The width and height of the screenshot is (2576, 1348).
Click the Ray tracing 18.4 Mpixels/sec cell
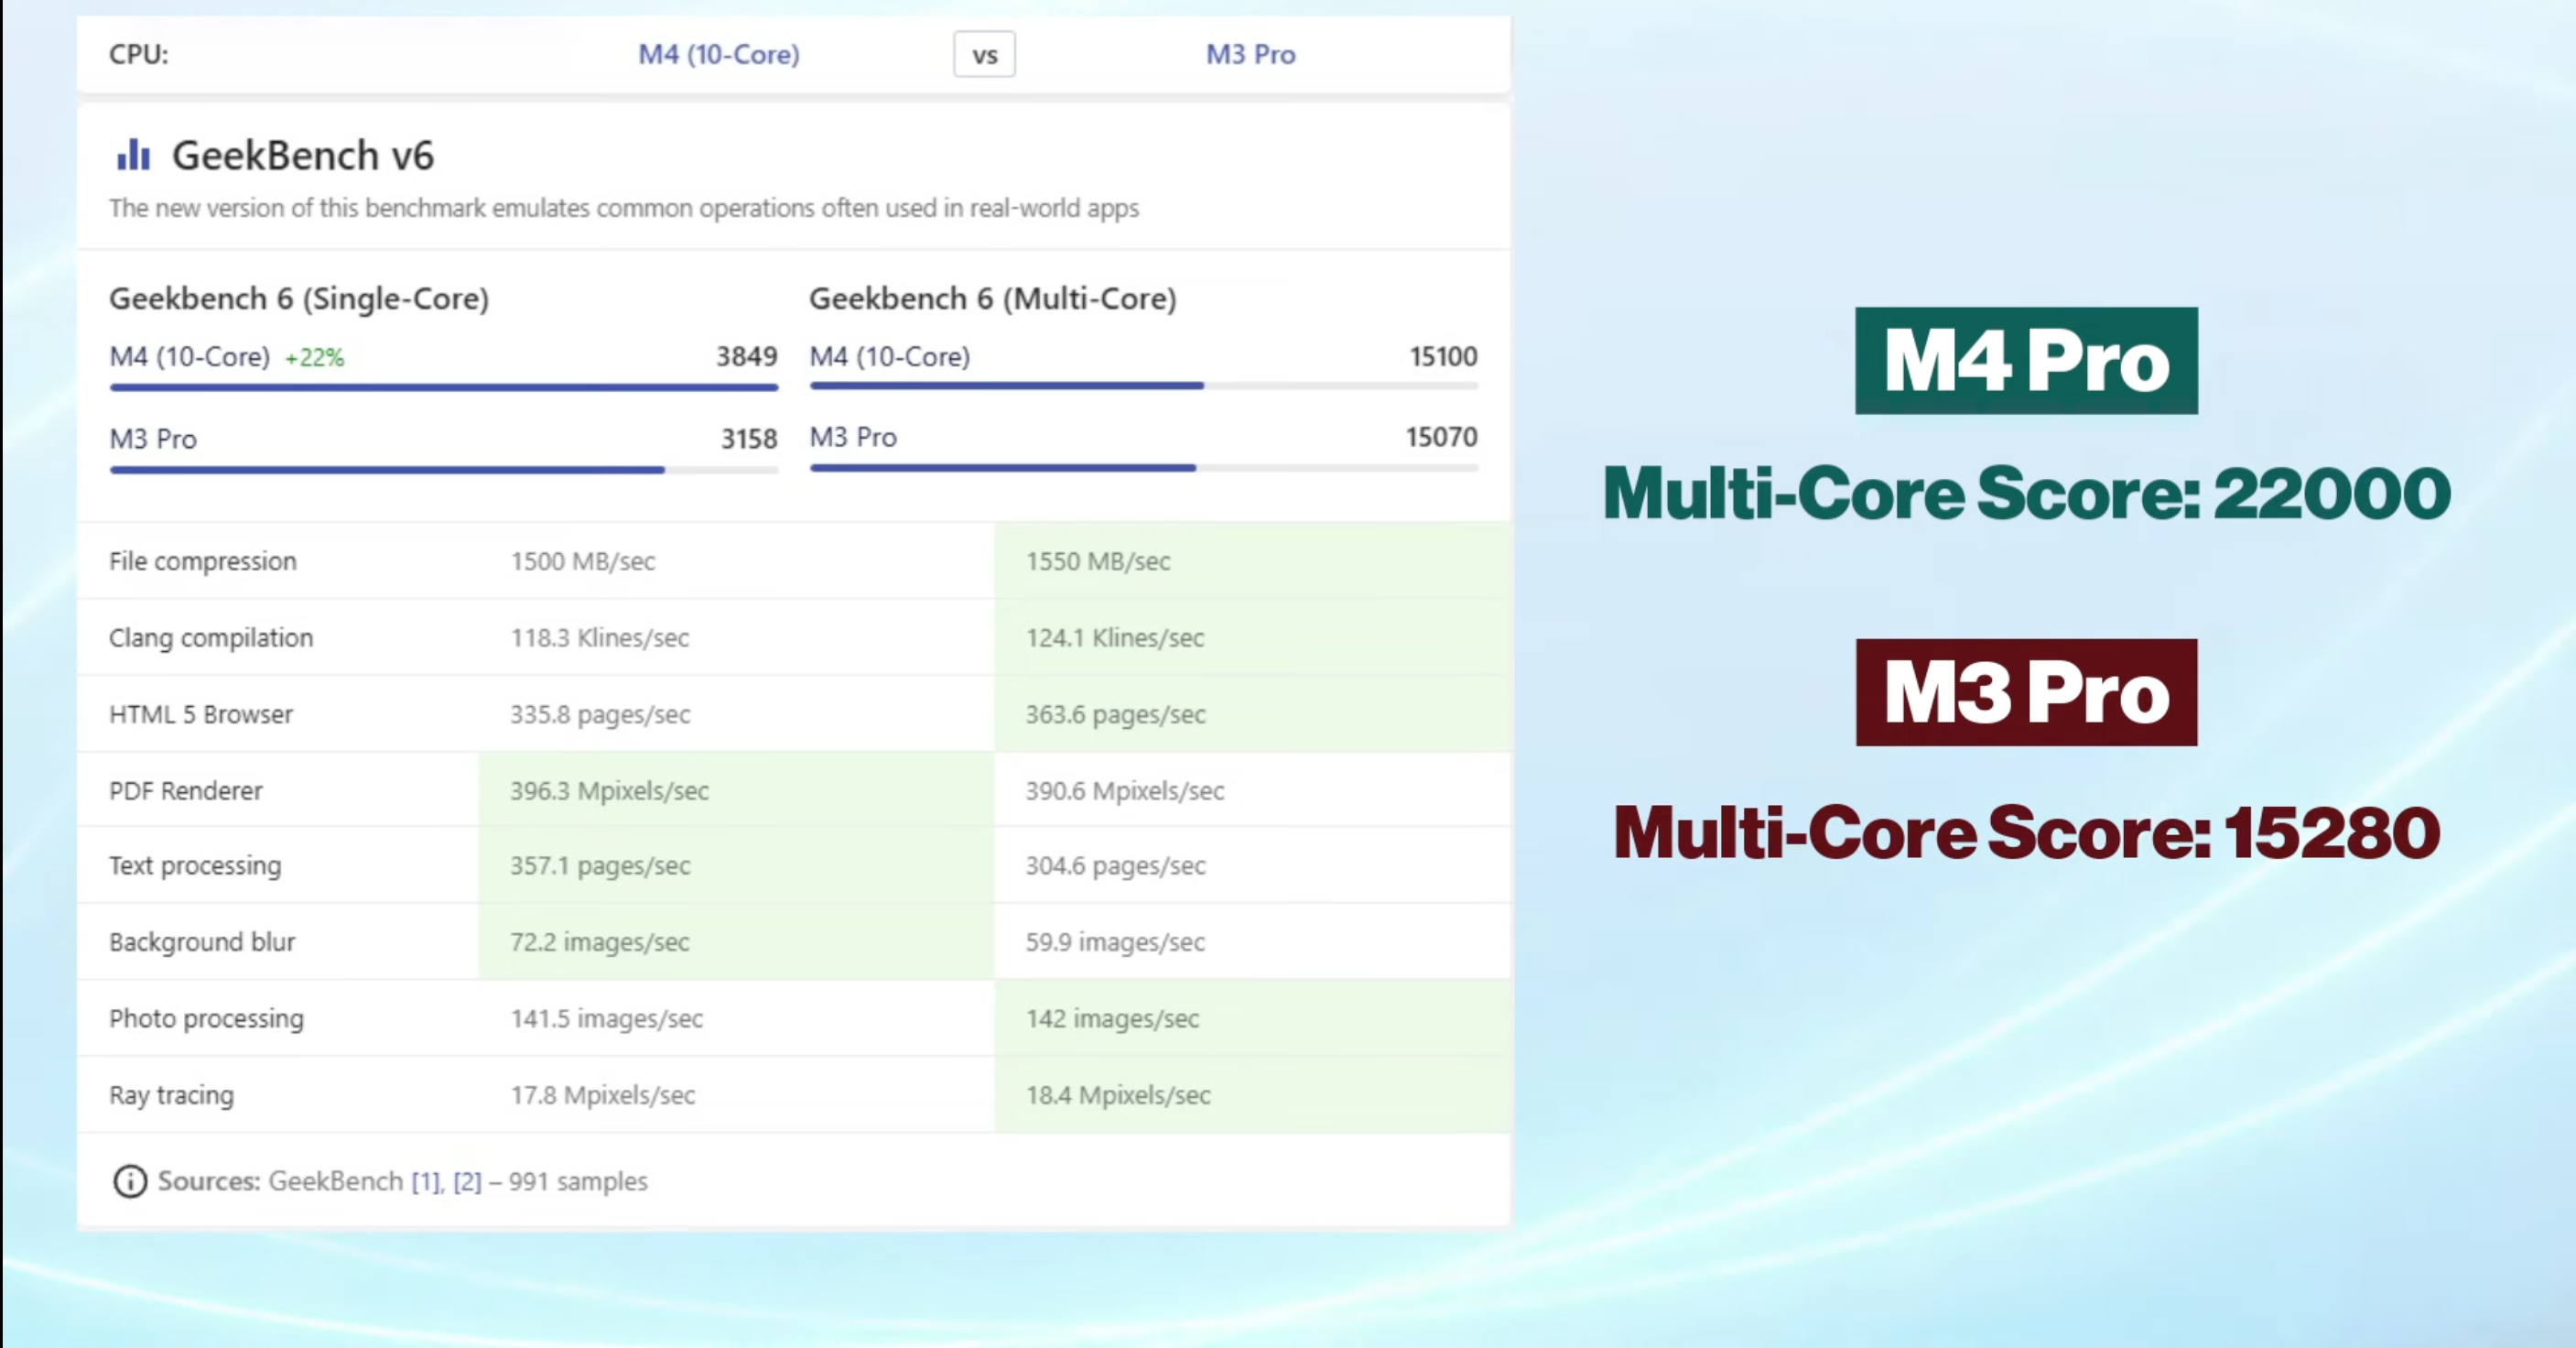[x=1117, y=1095]
